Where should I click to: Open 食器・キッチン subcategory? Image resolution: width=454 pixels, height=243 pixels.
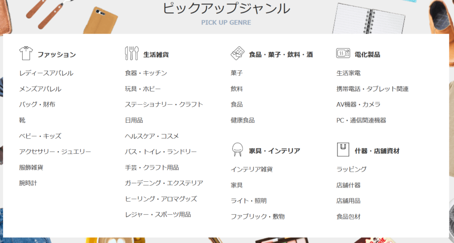point(146,73)
